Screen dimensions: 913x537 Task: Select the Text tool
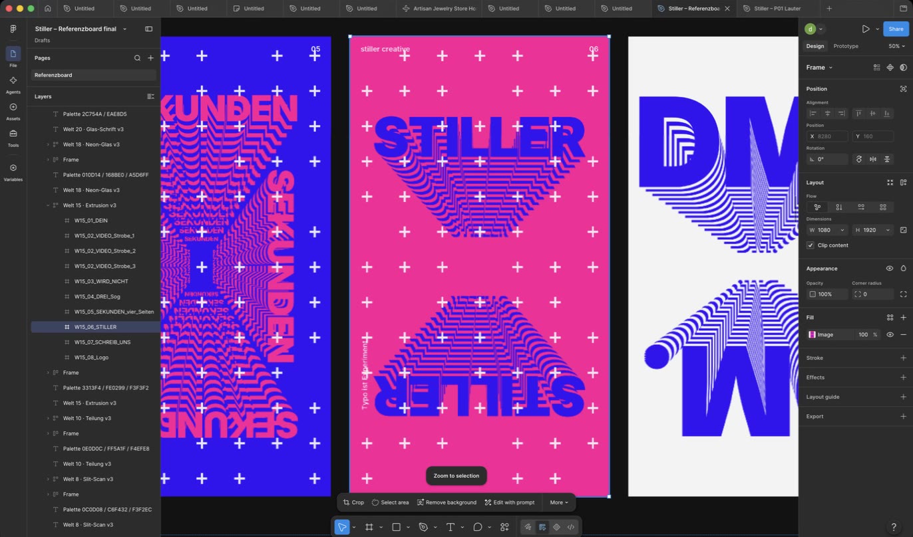coord(451,527)
